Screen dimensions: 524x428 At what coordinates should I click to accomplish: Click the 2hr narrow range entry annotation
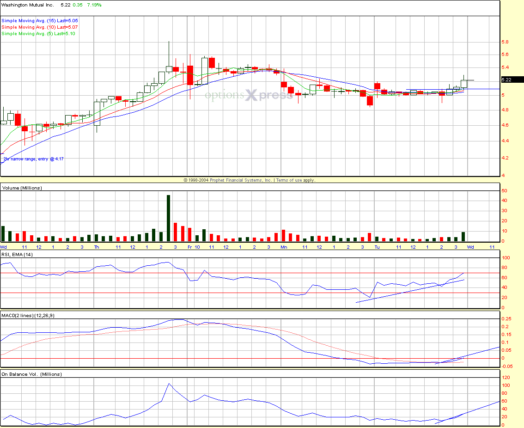point(33,159)
